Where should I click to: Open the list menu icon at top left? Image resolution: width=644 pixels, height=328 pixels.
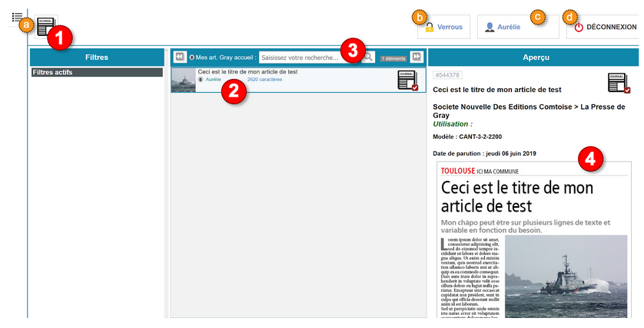pos(17,16)
